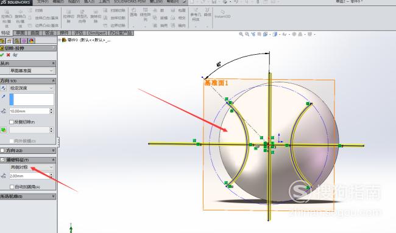Click the zoom-to-fit magnifier icon
Screen dimensions: 396x233
click(x=241, y=34)
